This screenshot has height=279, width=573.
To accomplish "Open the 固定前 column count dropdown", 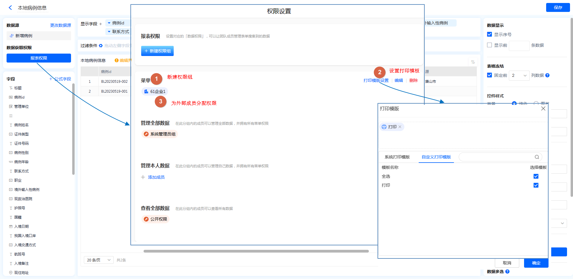I will (519, 76).
